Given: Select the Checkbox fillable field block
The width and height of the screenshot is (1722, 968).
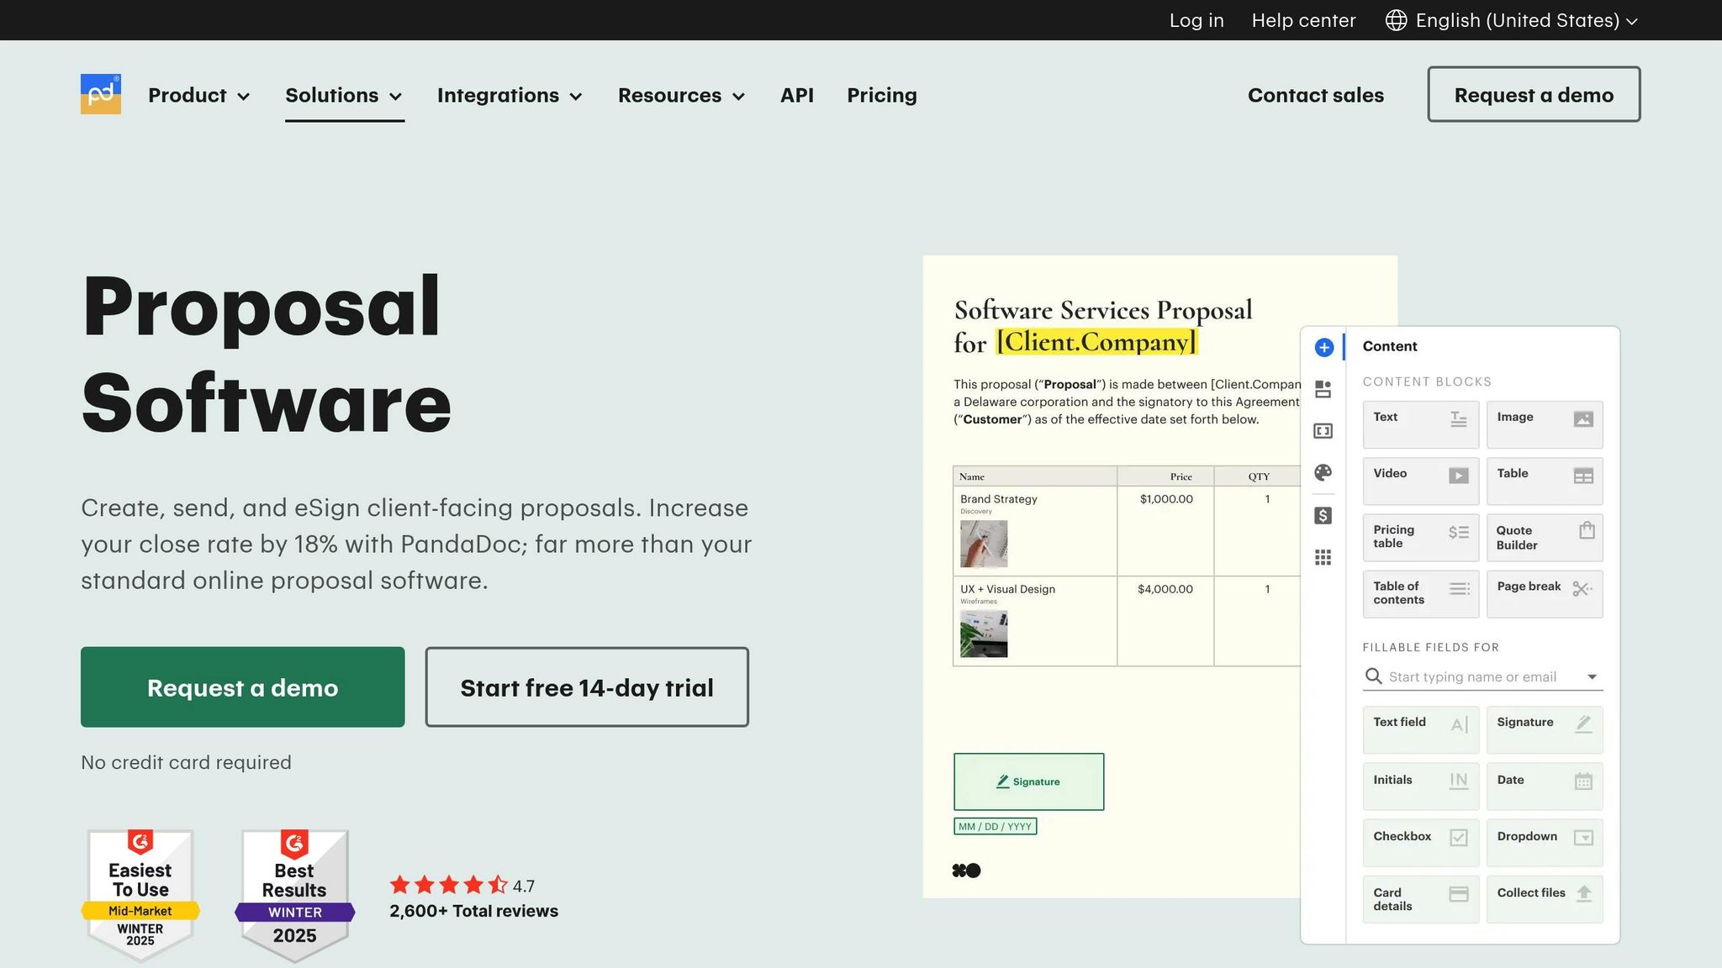Looking at the screenshot, I should click(1420, 842).
